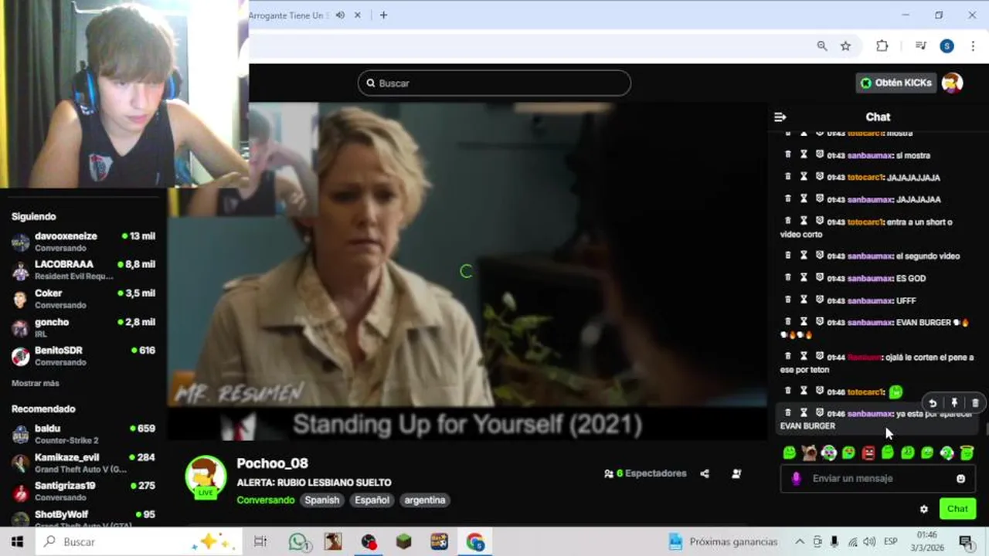Click the browser zoom magnifier icon
Screen dimensions: 989x556
(822, 46)
